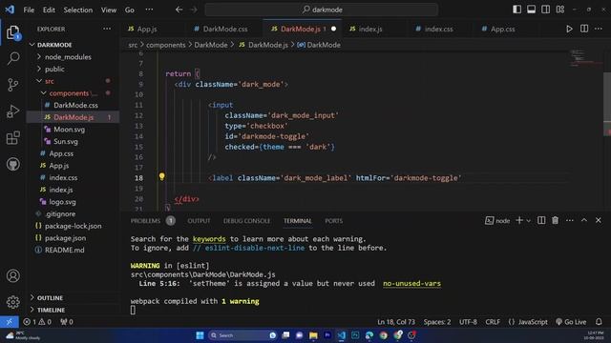Toggle Secondary Side Bar visibility

pyautogui.click(x=546, y=10)
